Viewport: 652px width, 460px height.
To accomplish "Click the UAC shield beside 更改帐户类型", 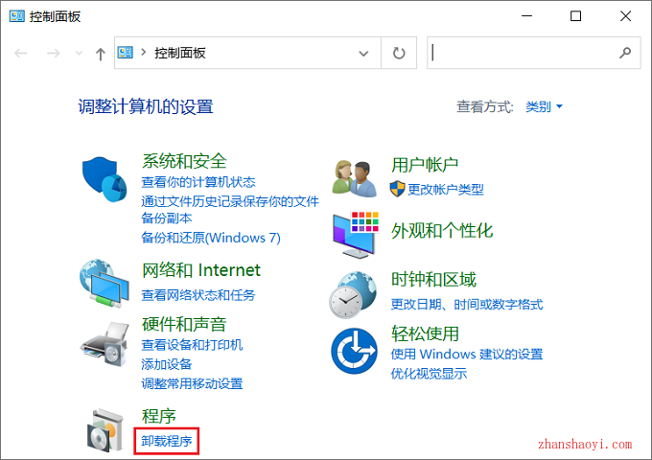I will 397,189.
